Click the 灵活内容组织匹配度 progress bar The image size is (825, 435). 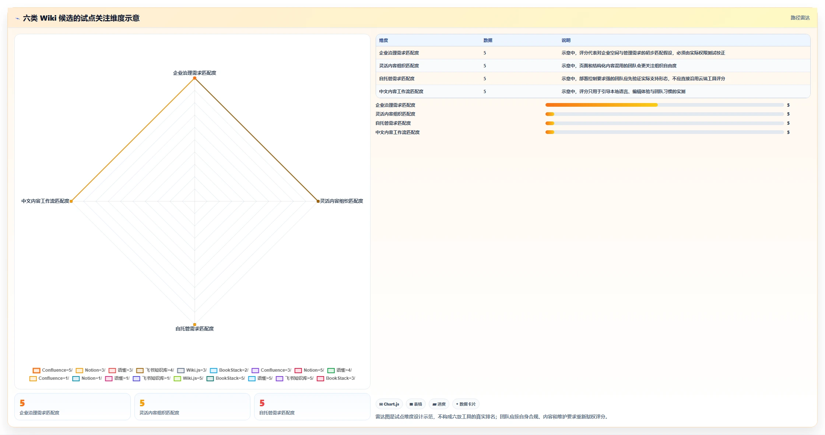click(x=664, y=114)
